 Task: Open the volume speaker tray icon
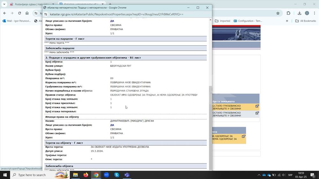pyautogui.click(x=284, y=175)
